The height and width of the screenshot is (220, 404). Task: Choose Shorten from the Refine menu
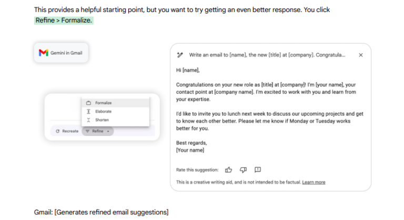102,120
